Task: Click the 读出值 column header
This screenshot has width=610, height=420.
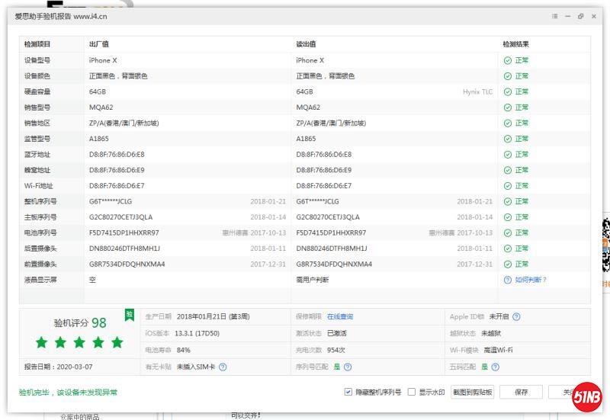Action: [x=307, y=44]
